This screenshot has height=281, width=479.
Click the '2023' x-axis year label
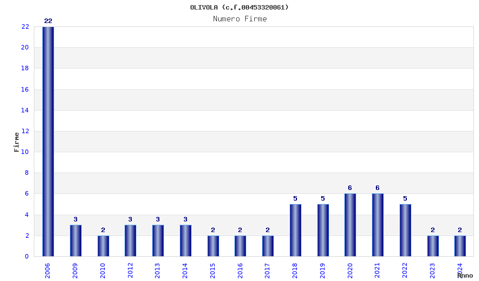432,271
